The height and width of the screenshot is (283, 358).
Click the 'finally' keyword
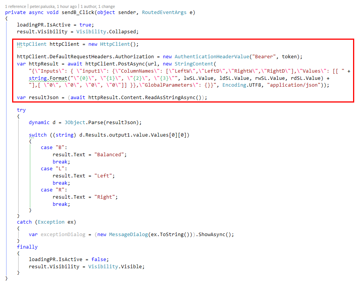tap(27, 247)
